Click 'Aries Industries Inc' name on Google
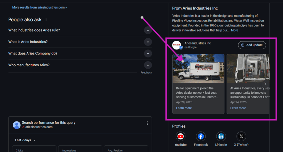Screen dimensions: 283x152 click(x=198, y=43)
